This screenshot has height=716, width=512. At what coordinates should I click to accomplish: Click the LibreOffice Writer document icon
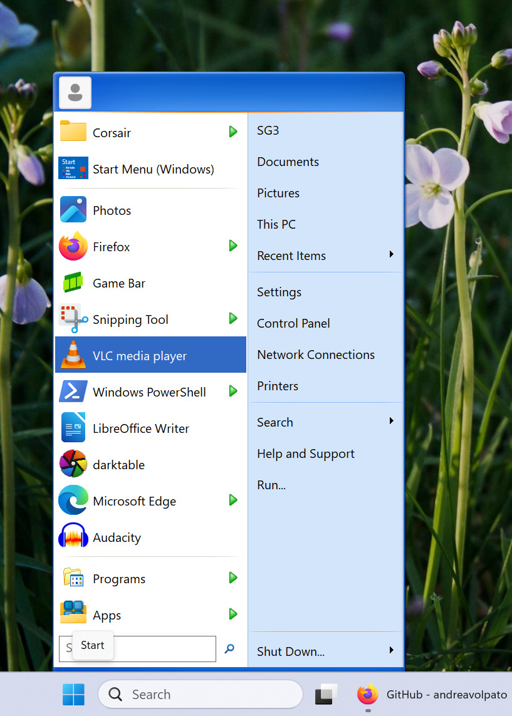tap(73, 428)
